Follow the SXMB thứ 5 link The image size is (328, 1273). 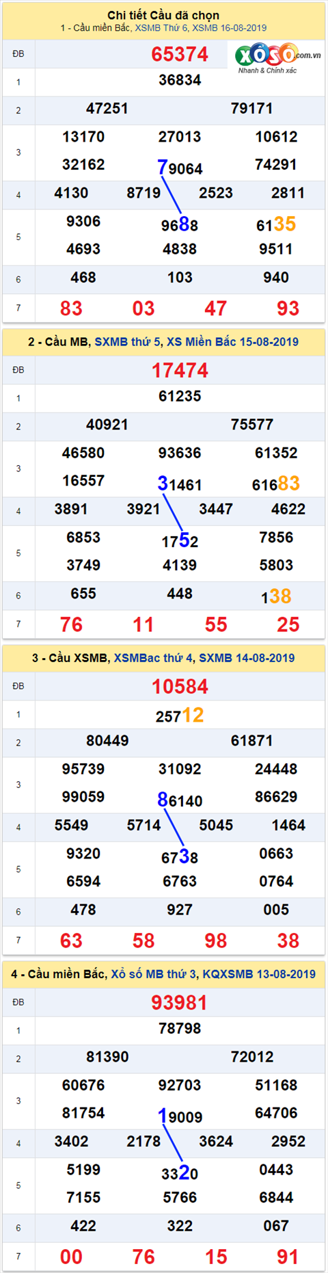[127, 342]
